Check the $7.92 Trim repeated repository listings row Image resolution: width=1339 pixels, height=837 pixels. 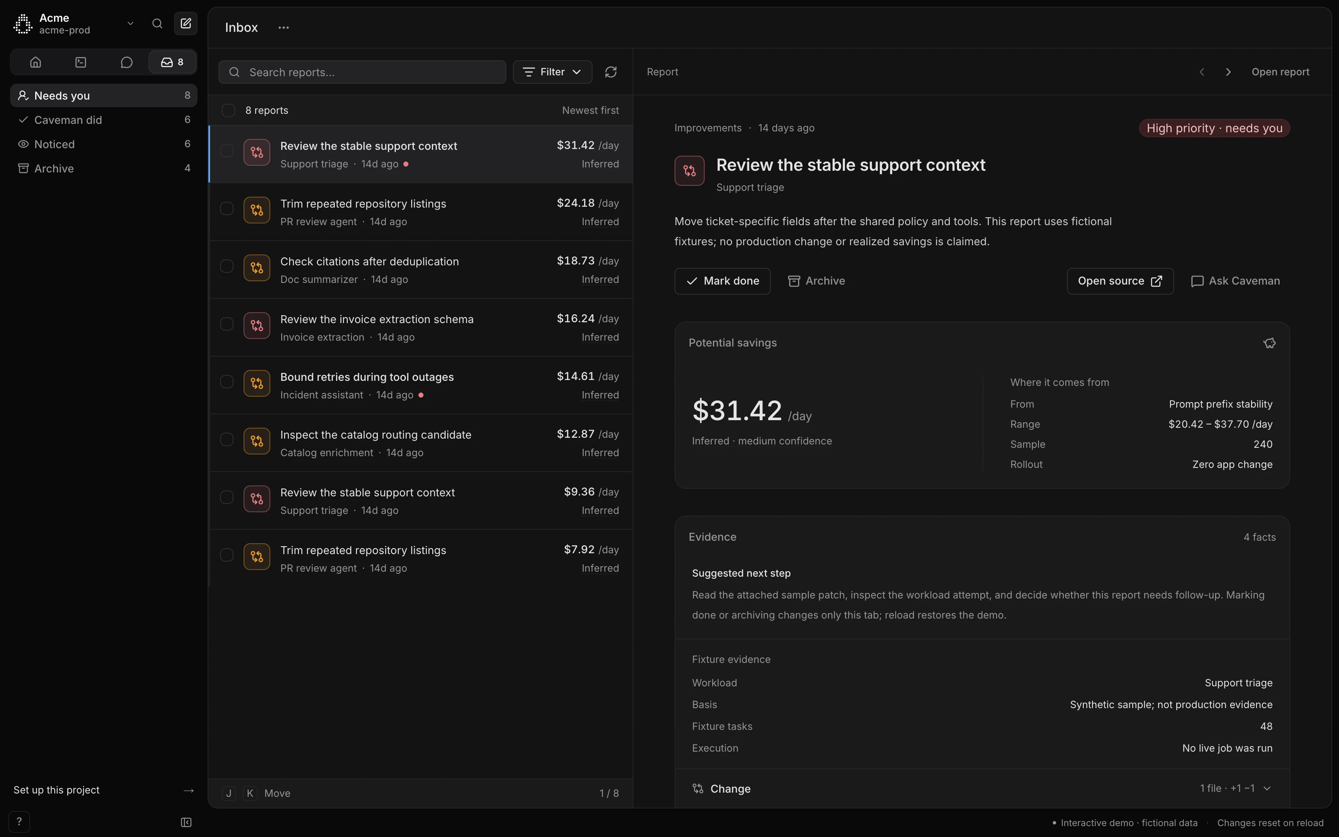coord(227,555)
